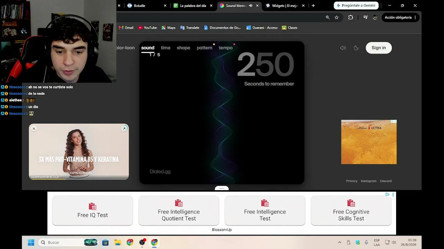Close the Boludle tab
This screenshot has height=249, width=444.
(x=165, y=6)
